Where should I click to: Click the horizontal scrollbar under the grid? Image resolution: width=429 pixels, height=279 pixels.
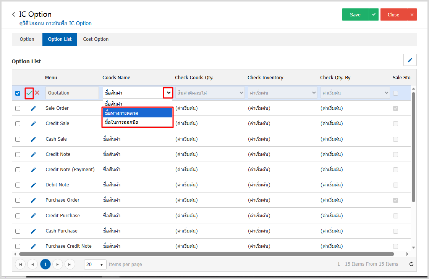[x=206, y=254]
